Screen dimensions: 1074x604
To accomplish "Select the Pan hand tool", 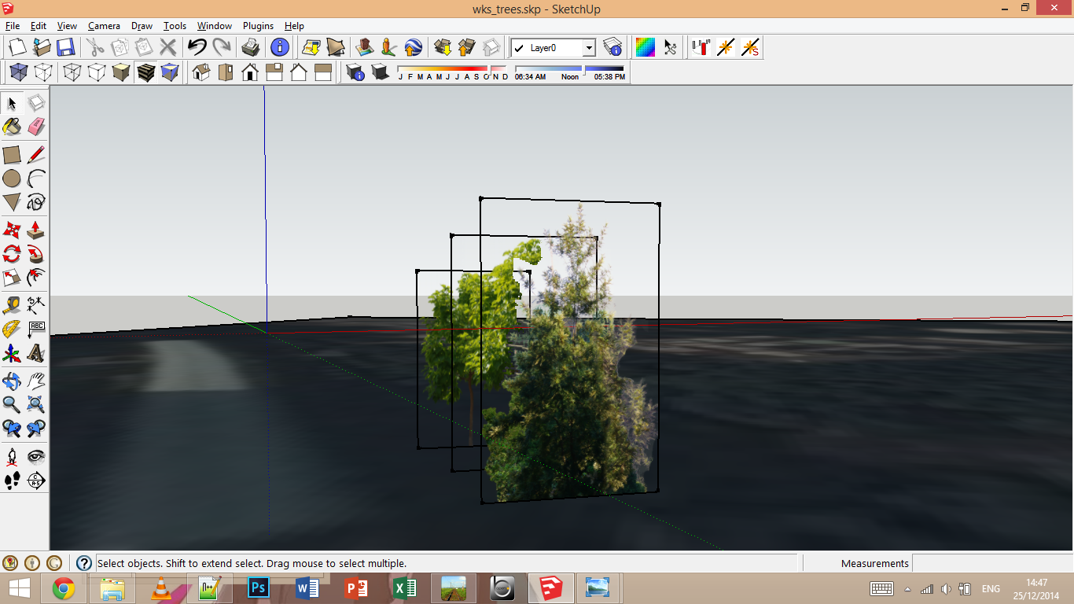I will coord(36,381).
